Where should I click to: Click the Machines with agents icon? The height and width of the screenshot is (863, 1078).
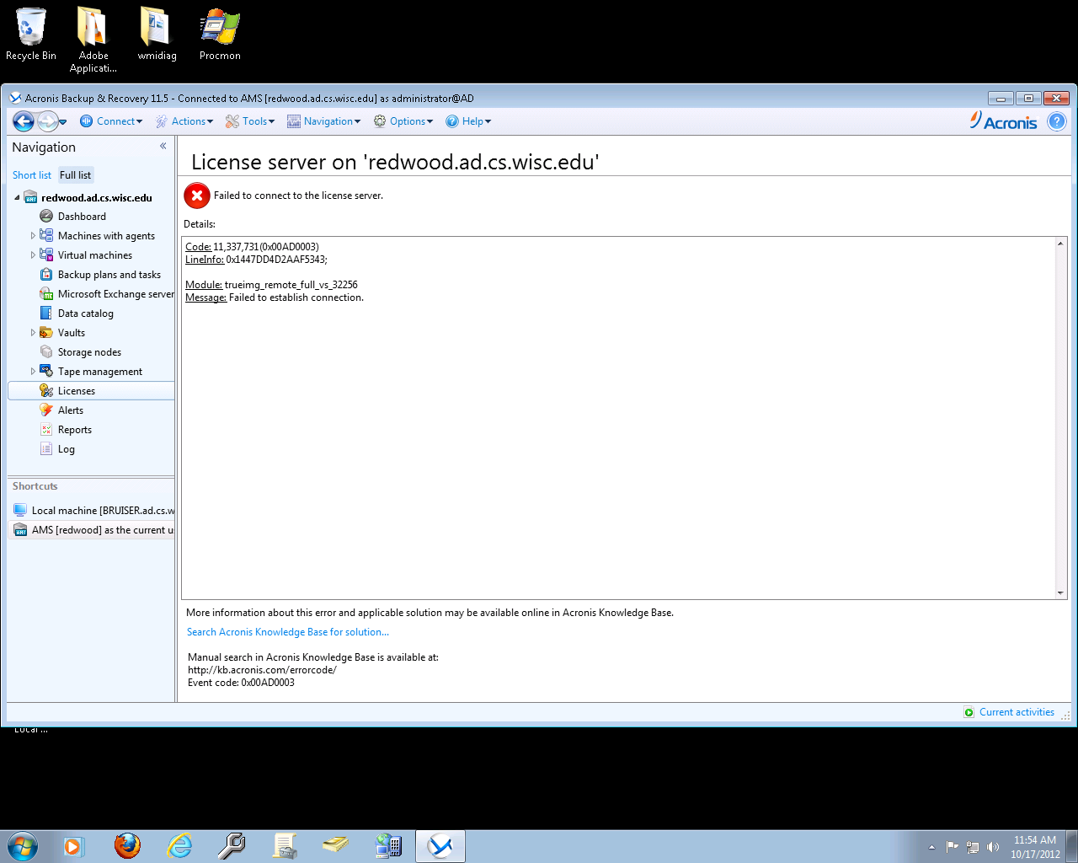(x=46, y=236)
